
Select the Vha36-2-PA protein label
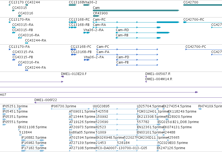pyautogui.click(x=94, y=57)
